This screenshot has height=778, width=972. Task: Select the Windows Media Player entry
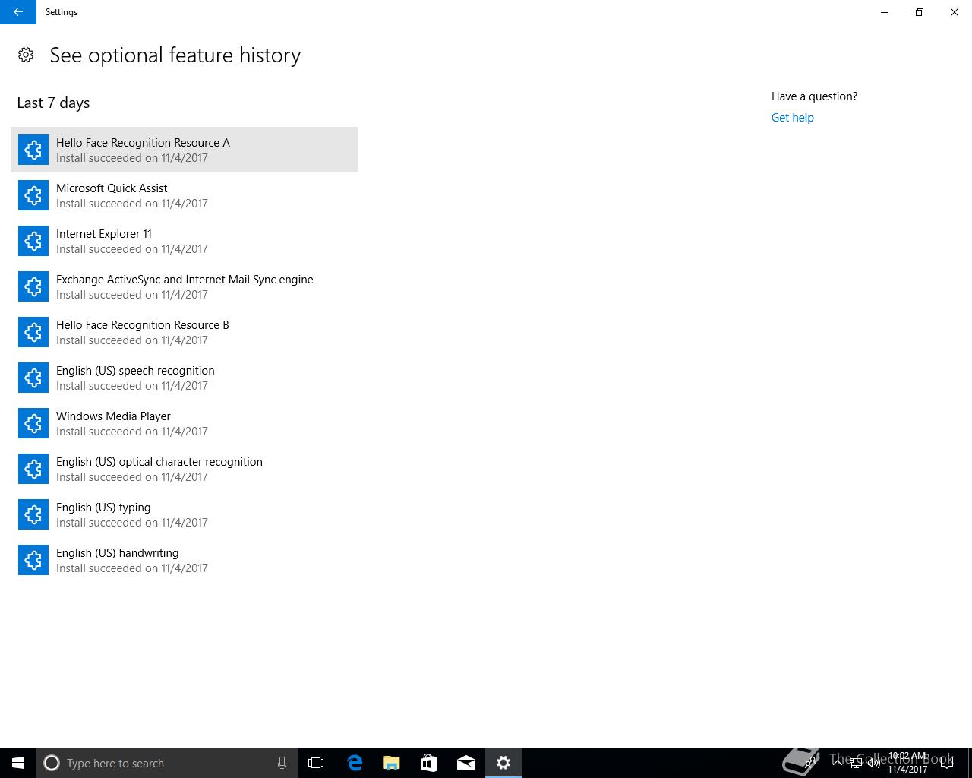(x=185, y=423)
